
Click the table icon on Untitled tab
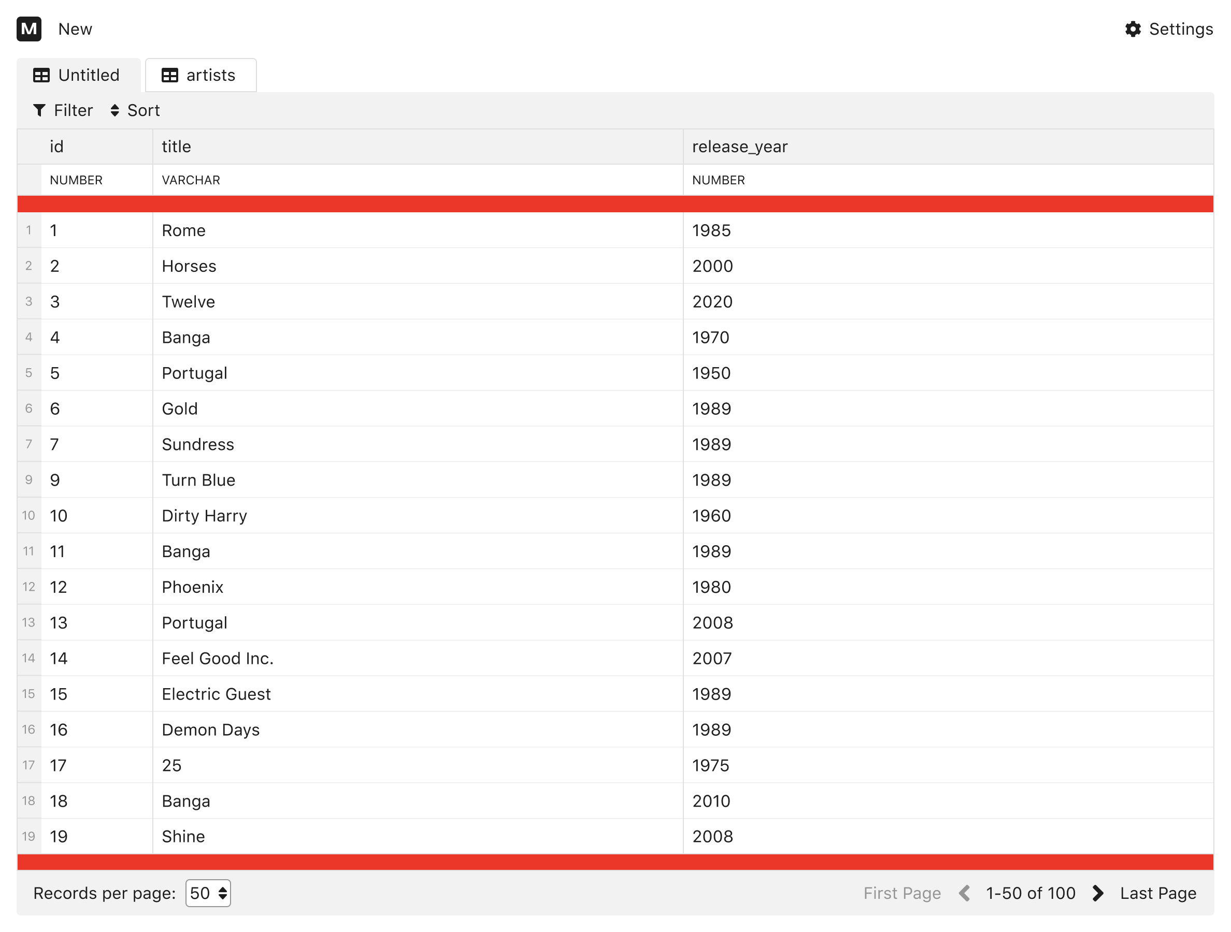point(42,75)
